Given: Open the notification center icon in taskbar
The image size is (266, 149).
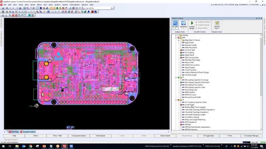Looking at the screenshot, I should (262, 146).
